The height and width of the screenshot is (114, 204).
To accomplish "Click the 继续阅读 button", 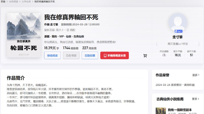I will click(x=52, y=55).
